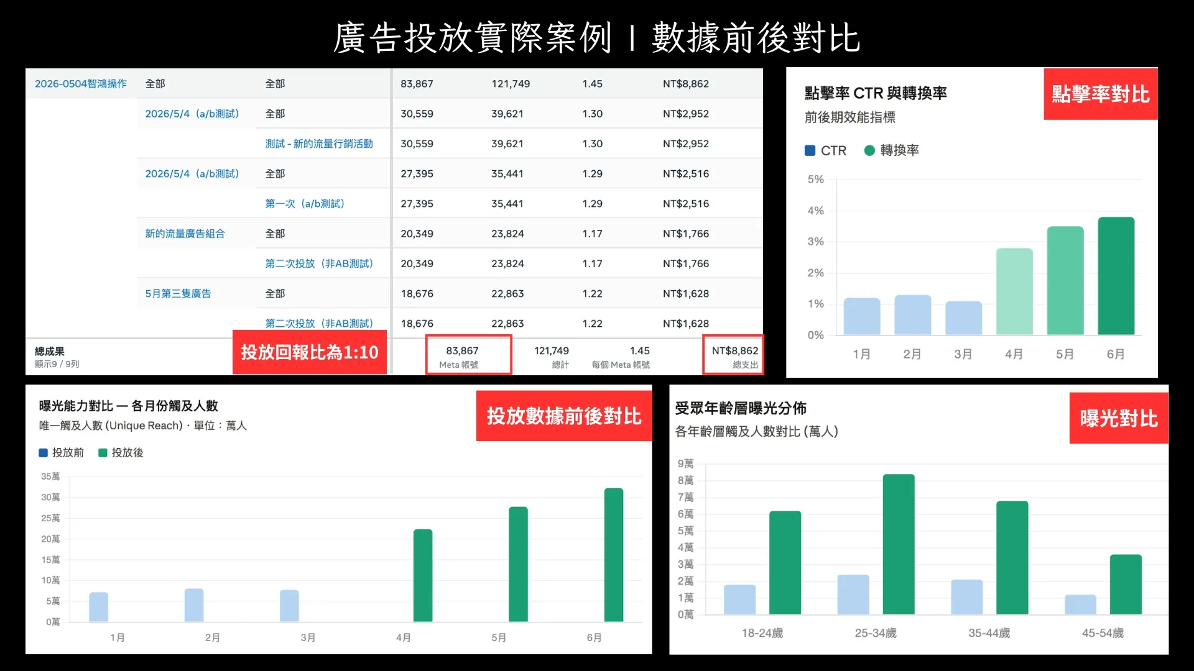Viewport: 1194px width, 671px height.
Task: Select the NT$8,862 總支出 total cell
Action: click(733, 355)
